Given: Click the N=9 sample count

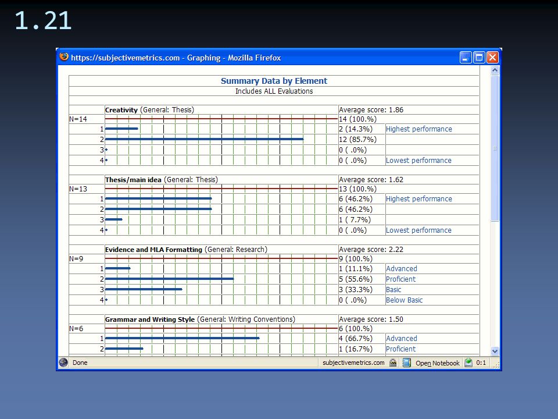Looking at the screenshot, I should coord(77,258).
